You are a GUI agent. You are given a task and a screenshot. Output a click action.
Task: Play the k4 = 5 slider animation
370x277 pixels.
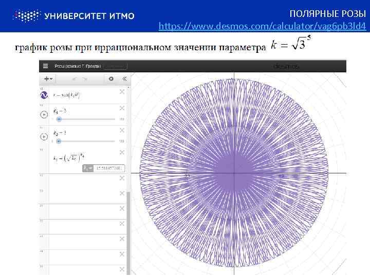point(44,114)
